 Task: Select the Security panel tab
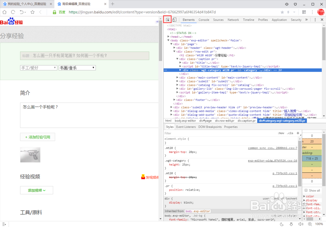[x=296, y=20]
